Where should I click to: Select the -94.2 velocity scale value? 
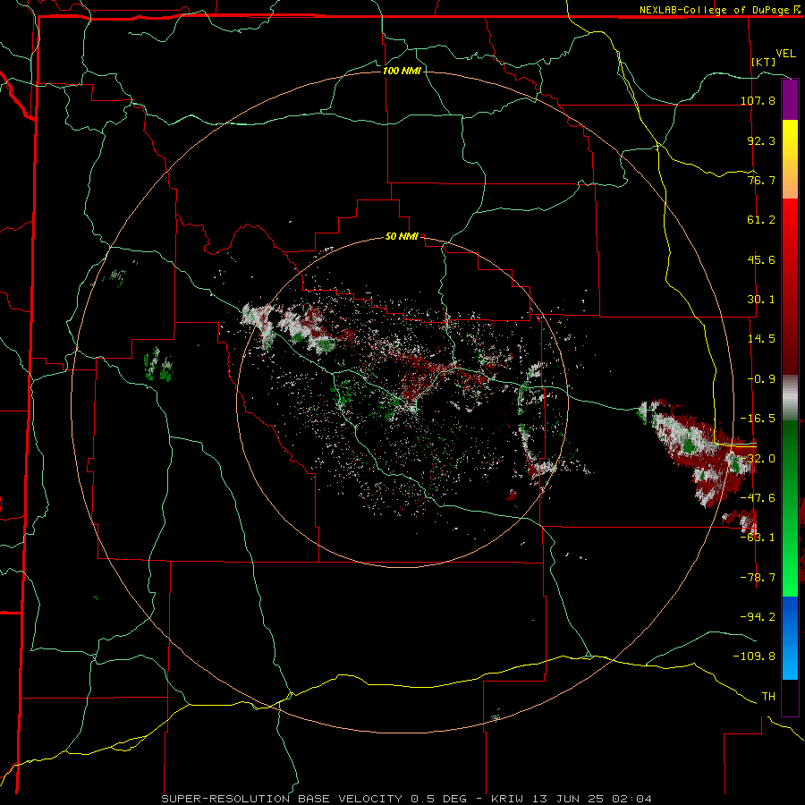pos(758,617)
